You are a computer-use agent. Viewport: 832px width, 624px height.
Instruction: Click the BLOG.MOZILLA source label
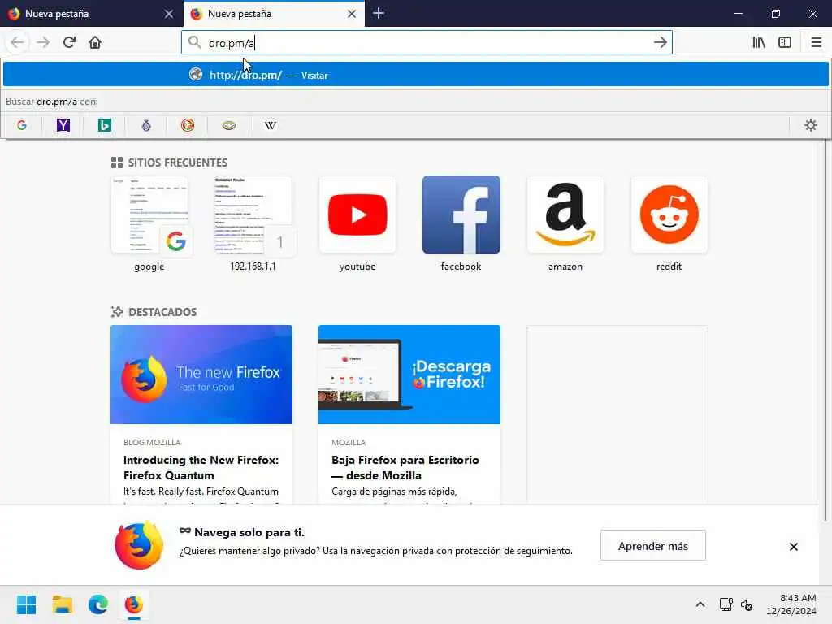[152, 442]
